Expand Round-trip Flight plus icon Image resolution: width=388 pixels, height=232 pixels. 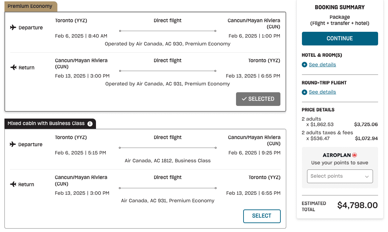tap(304, 92)
